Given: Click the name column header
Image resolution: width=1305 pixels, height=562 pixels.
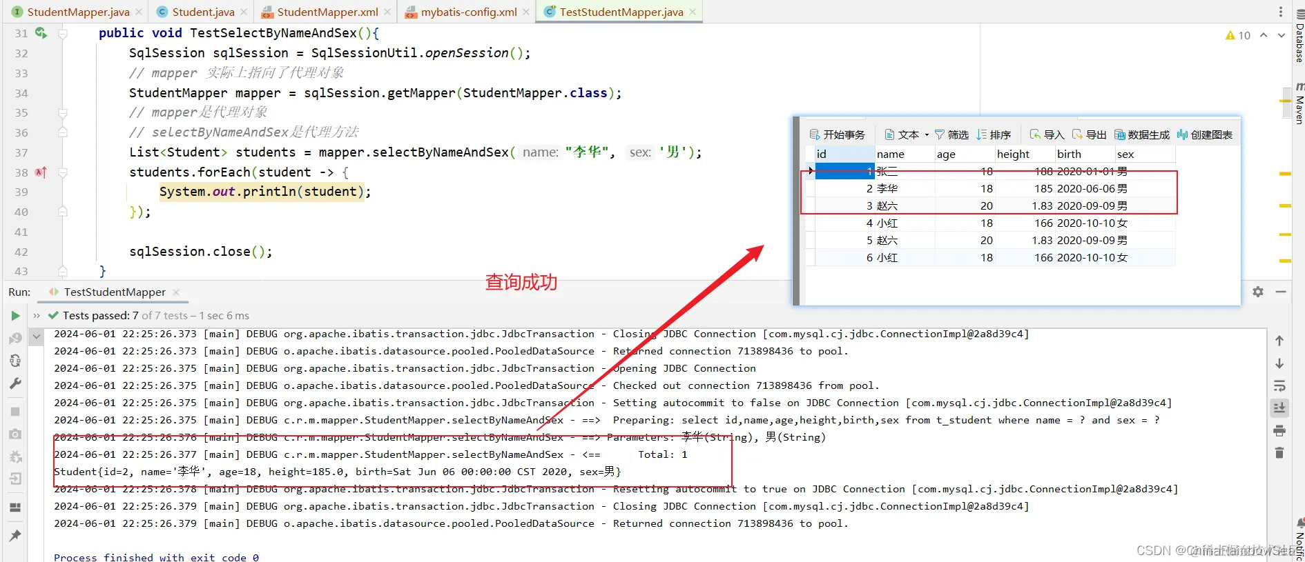Looking at the screenshot, I should [x=905, y=154].
